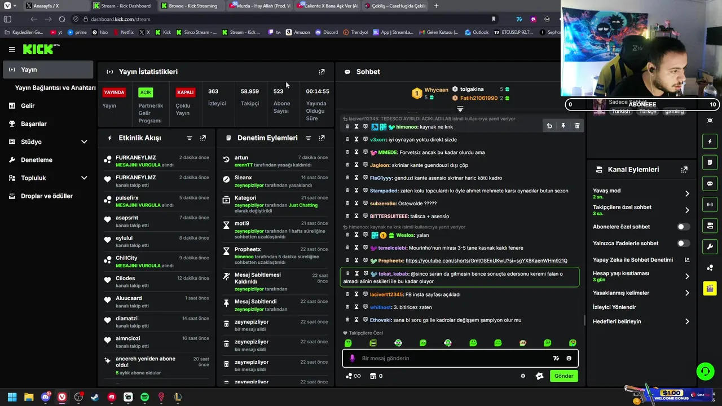Click hourglass timeout icon beside MMEDE's message
This screenshot has height=406, width=722.
pos(356,152)
